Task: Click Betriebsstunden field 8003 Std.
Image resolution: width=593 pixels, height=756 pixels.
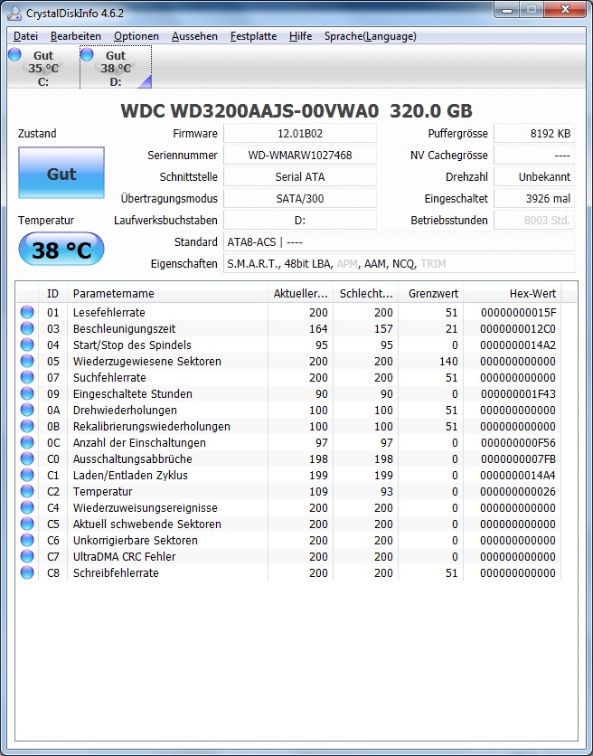Action: (534, 221)
